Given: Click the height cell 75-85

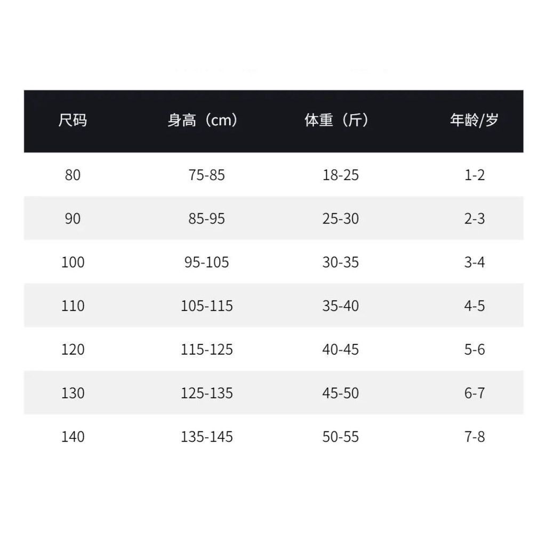Looking at the screenshot, I should coord(206,175).
